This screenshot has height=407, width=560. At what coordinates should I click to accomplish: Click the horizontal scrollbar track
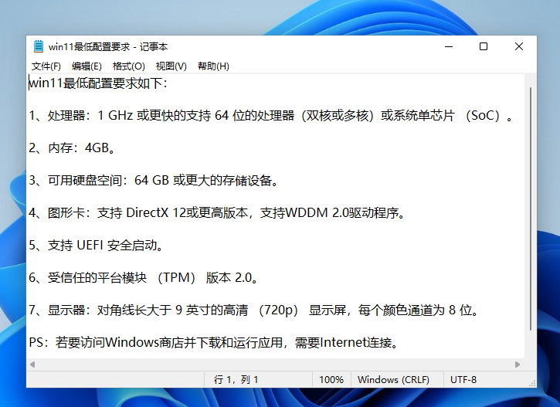275,365
